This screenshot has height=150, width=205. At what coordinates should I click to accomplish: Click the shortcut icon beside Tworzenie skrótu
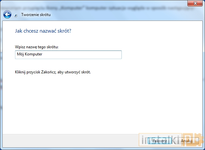pos(17,15)
